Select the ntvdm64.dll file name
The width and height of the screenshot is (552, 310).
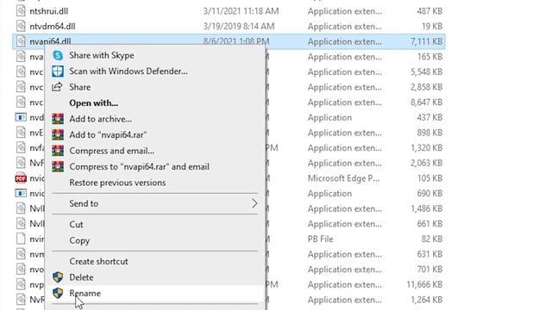pos(52,26)
